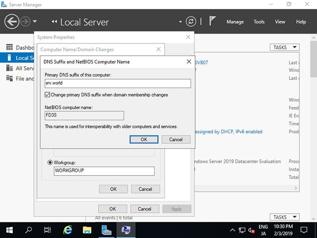Close Computer Name/Domain Changes dialog
Viewport: 317px width, 238px height.
tap(158, 49)
